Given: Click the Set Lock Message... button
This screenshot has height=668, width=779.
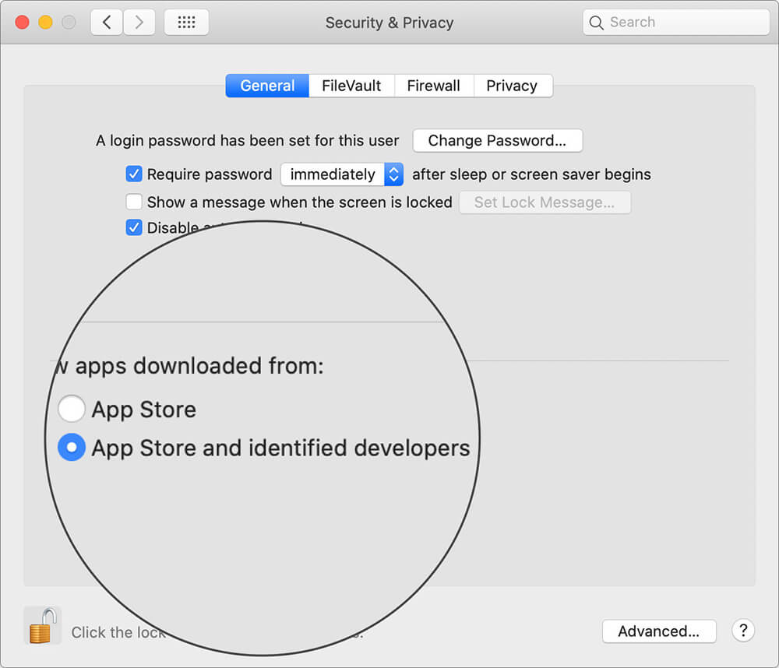Looking at the screenshot, I should pos(545,202).
